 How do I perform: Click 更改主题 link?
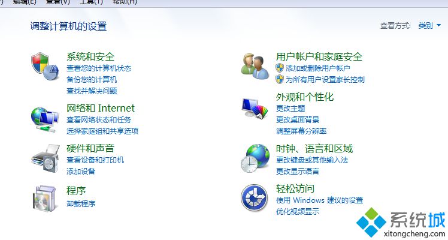[290, 108]
